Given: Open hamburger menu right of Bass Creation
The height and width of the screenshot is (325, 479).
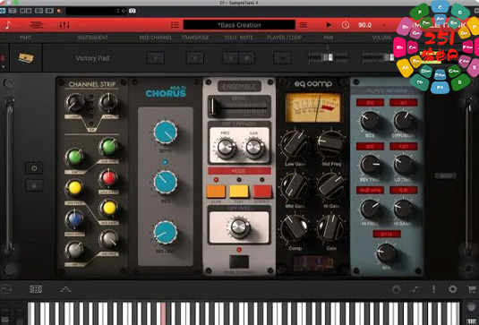Looking at the screenshot, I should (303, 25).
